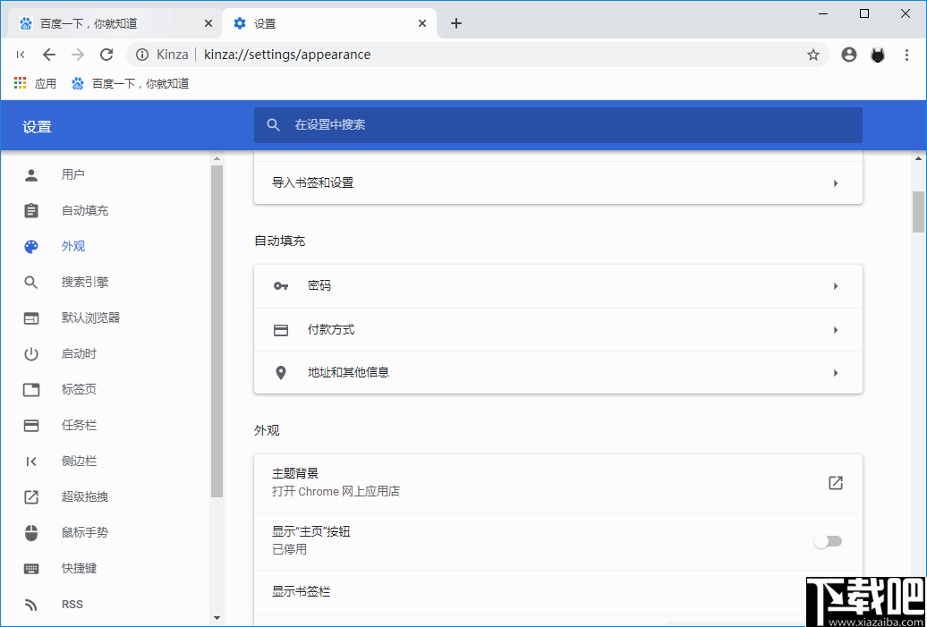Expand the 付款方式 settings row arrow
The width and height of the screenshot is (927, 627).
tap(835, 329)
